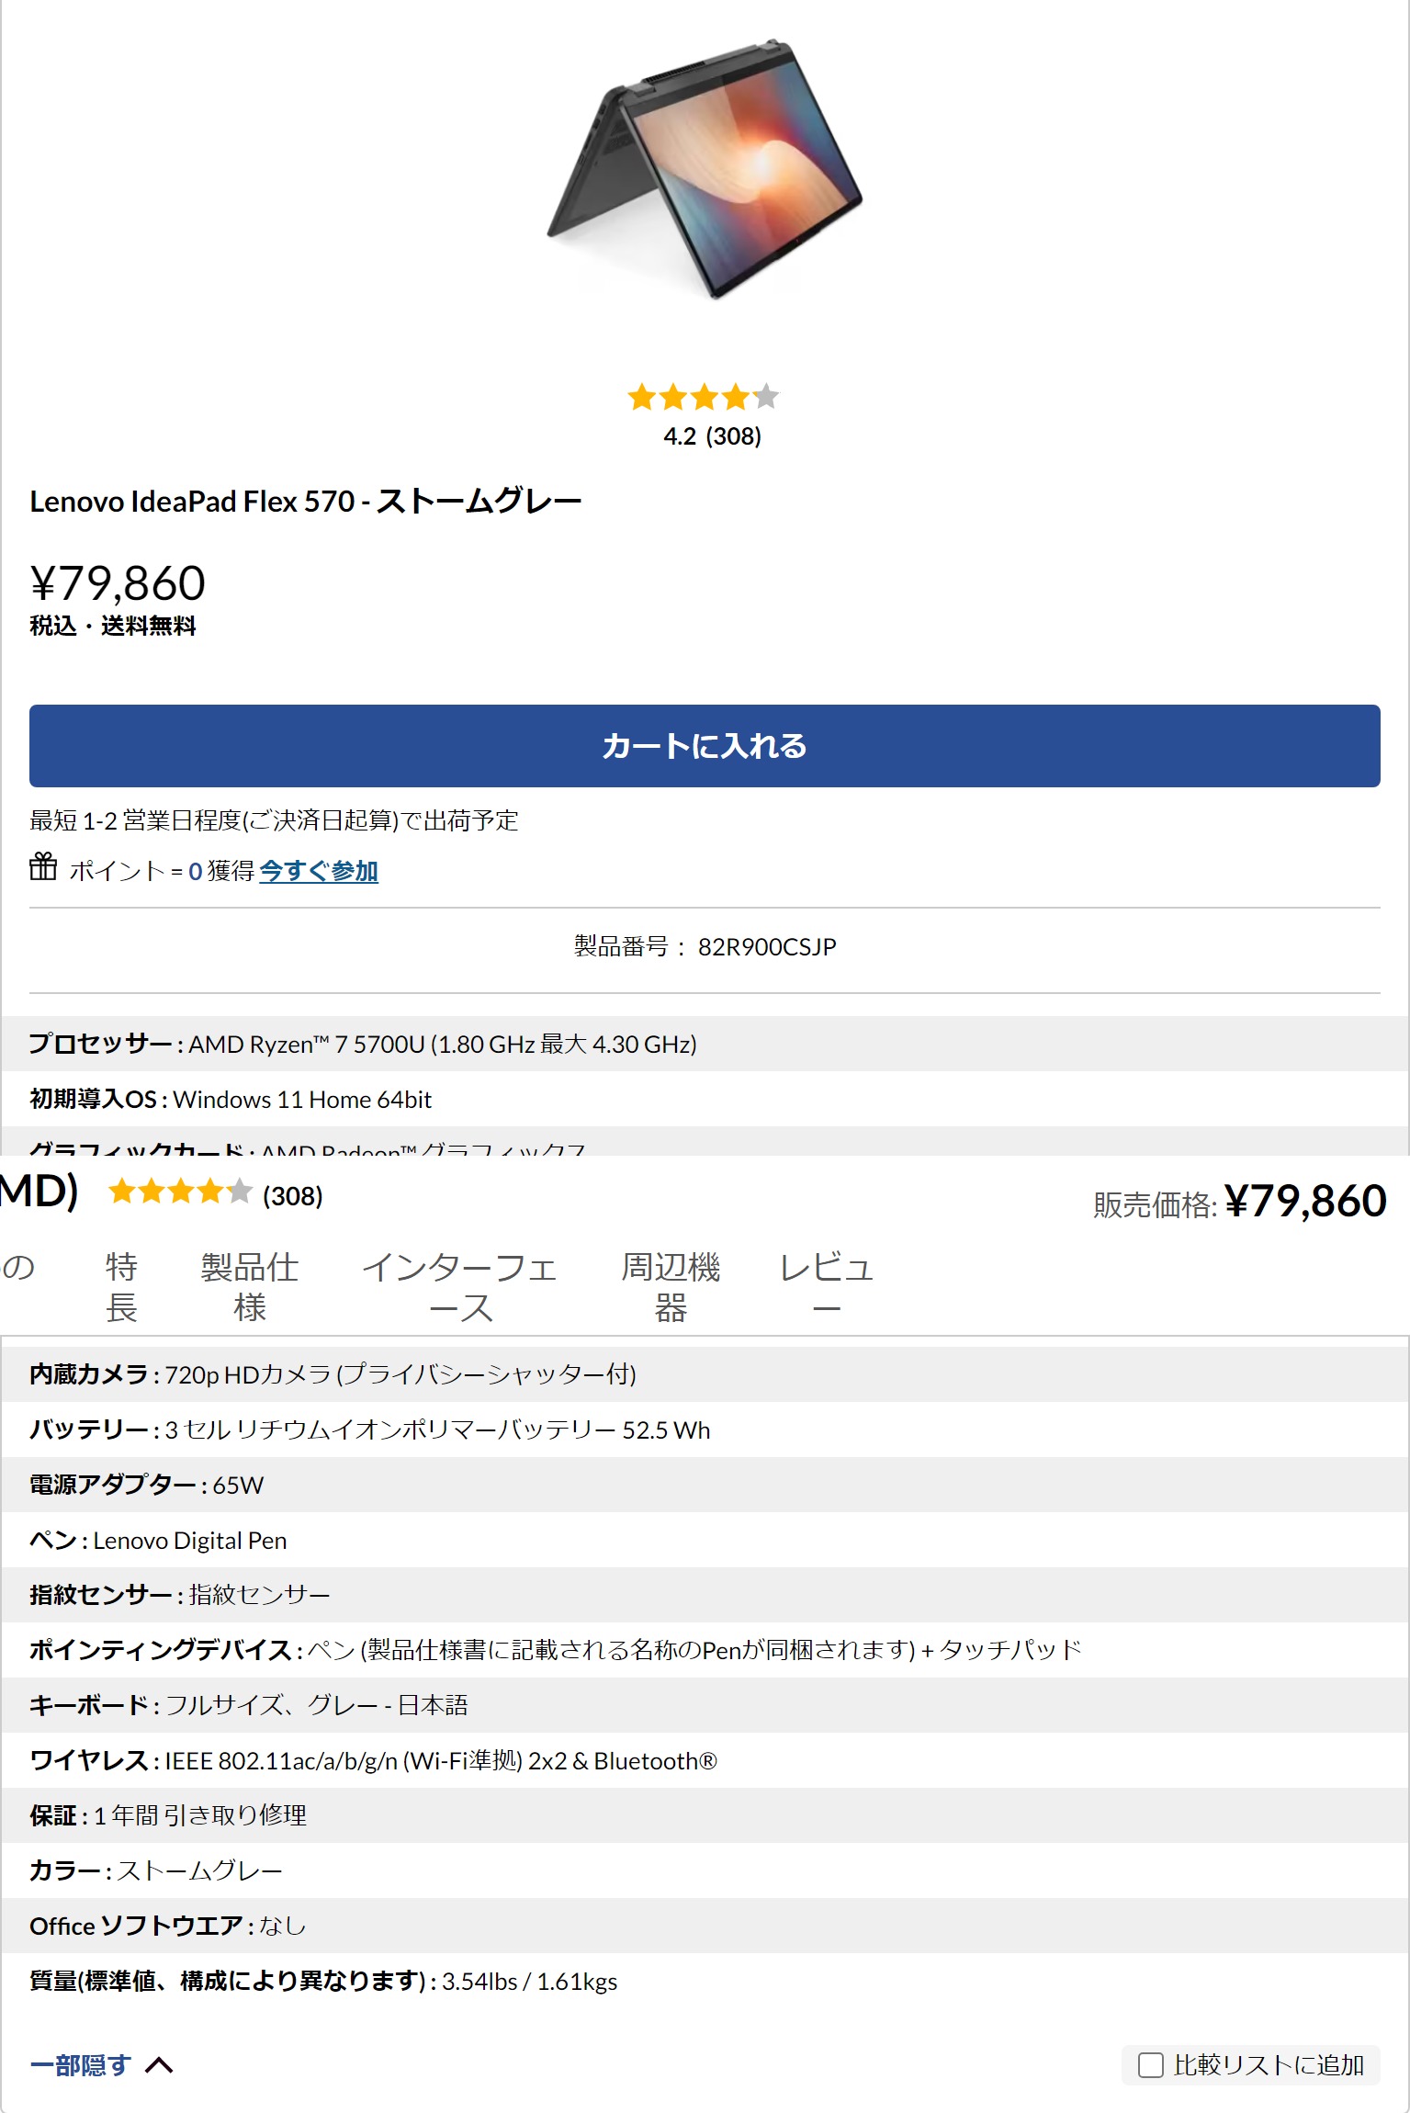Click the 比較リストに追加 label text

point(1269,2065)
